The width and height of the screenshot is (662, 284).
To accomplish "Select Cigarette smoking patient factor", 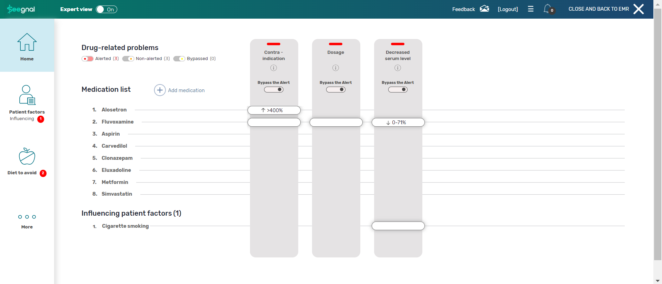I will pyautogui.click(x=126, y=226).
